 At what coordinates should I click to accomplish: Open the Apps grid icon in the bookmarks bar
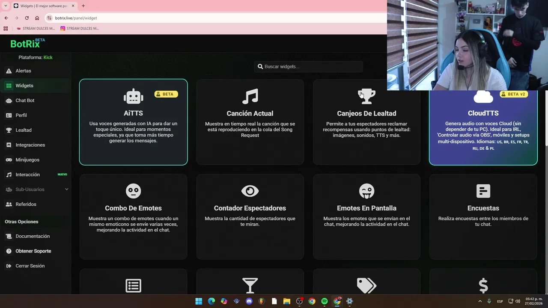(x=6, y=29)
